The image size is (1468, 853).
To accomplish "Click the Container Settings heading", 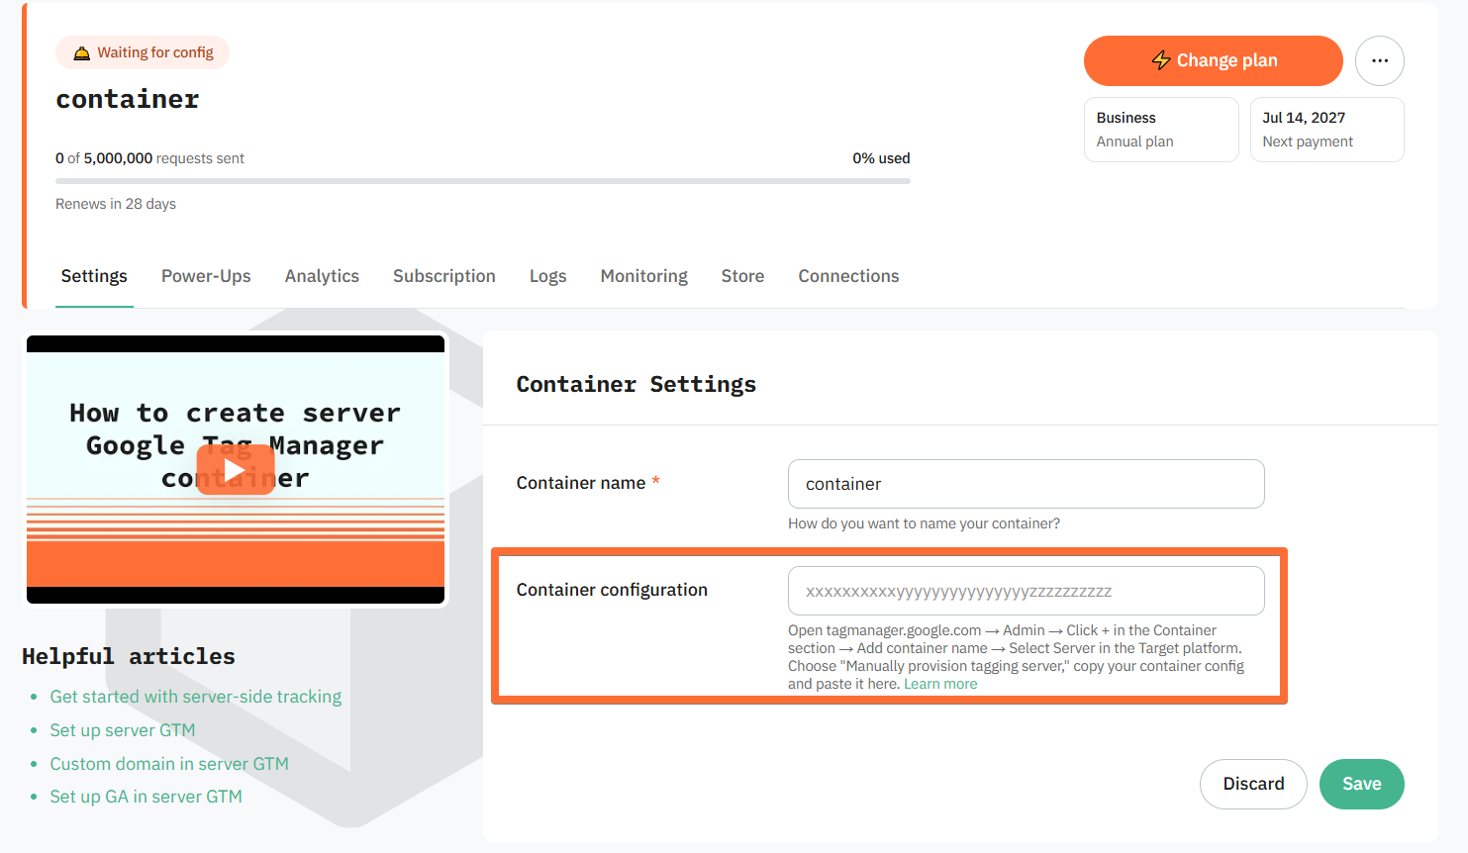I will point(636,384).
